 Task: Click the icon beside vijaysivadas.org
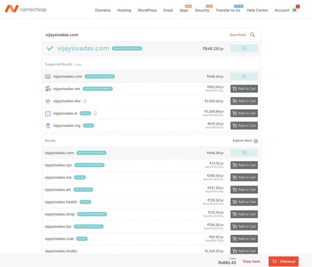tap(48, 126)
